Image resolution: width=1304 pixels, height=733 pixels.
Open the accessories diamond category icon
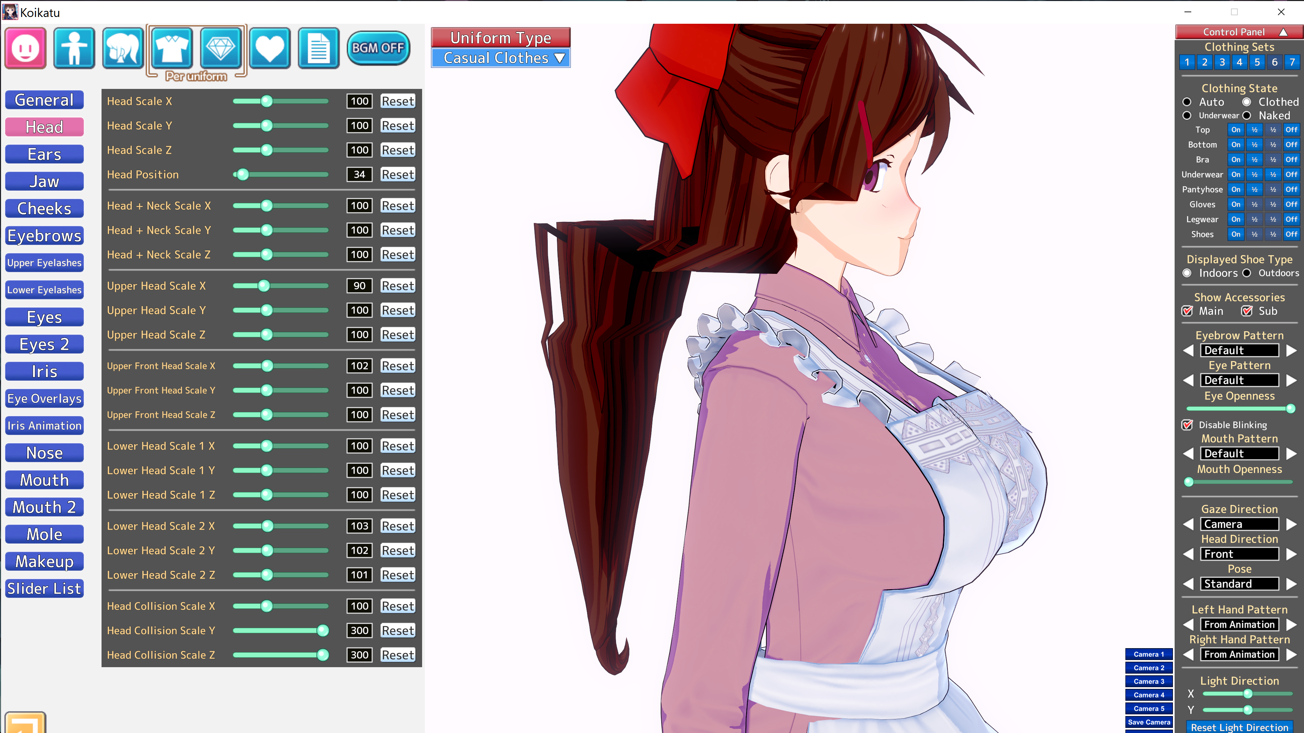[x=221, y=48]
